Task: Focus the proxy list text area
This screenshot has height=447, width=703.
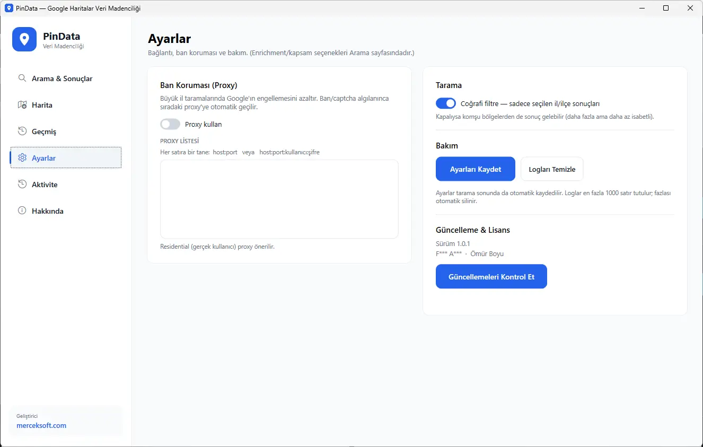Action: (279, 199)
